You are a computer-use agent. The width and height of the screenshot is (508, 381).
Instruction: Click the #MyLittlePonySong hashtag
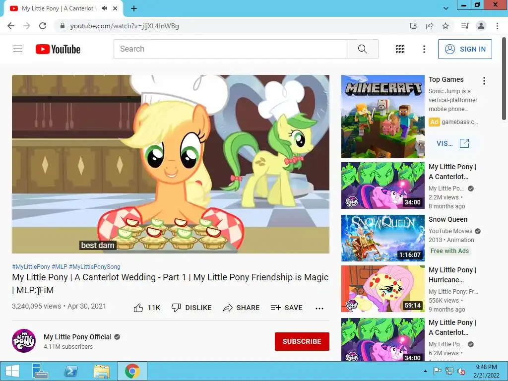[95, 266]
